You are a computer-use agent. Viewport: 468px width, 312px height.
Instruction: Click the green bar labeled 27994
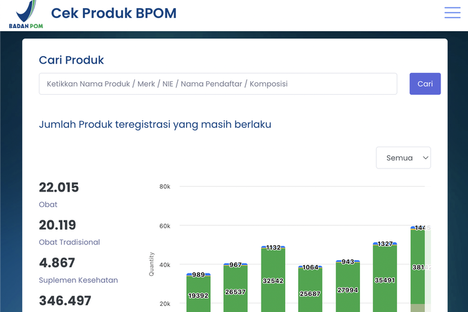(348, 288)
